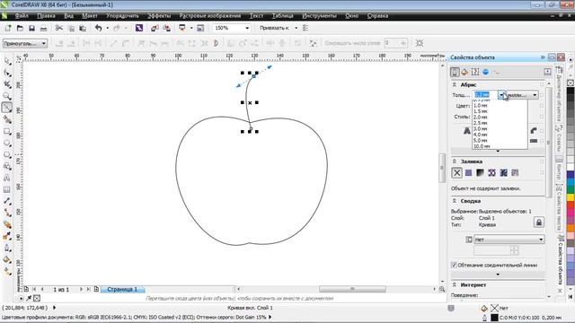Open the Outline tab icon in properties
575x323 pixels.
455,72
